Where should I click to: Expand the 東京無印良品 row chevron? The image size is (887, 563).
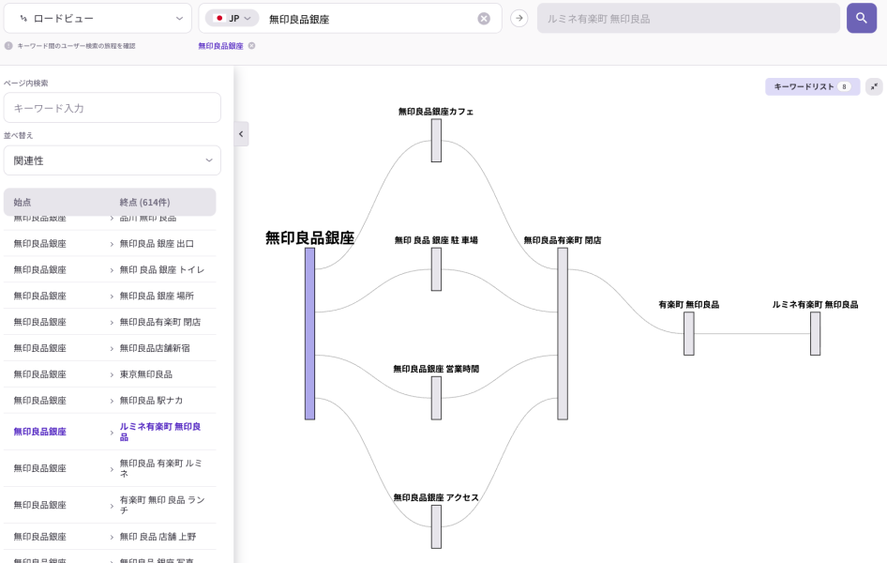[112, 374]
